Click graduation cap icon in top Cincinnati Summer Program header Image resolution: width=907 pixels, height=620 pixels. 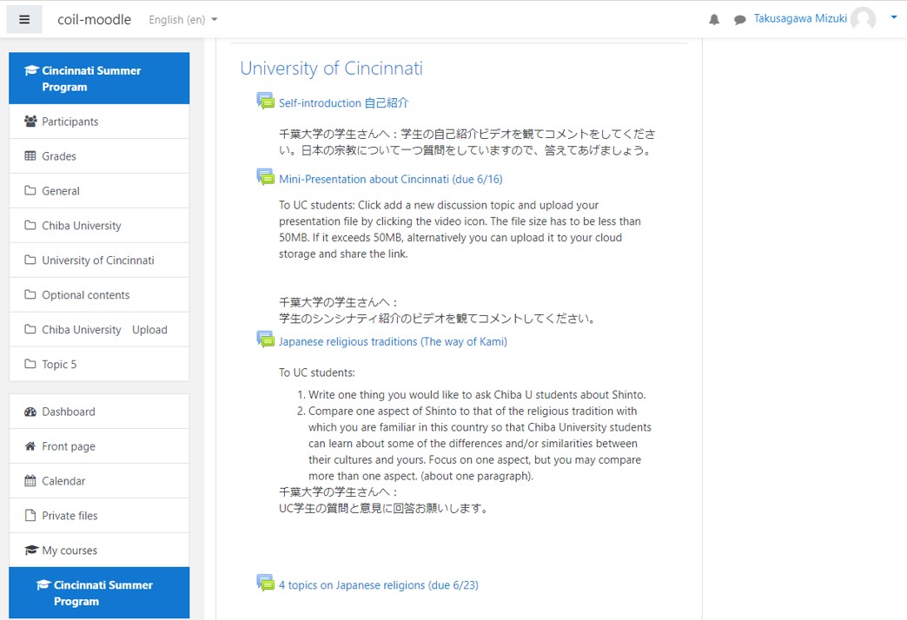[x=31, y=70]
